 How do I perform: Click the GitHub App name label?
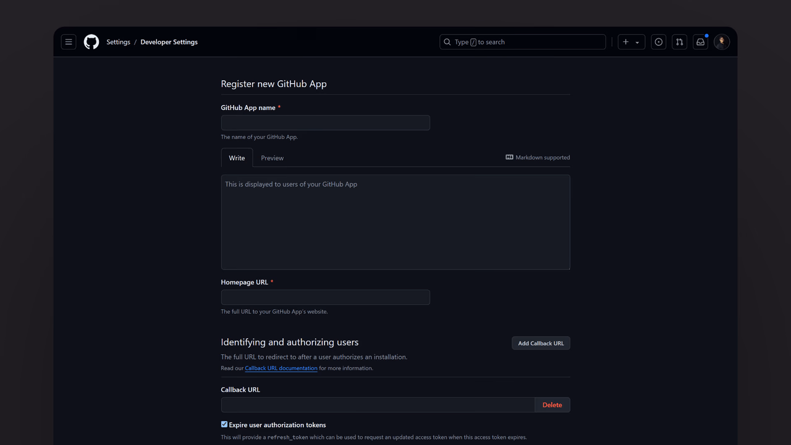tap(248, 108)
